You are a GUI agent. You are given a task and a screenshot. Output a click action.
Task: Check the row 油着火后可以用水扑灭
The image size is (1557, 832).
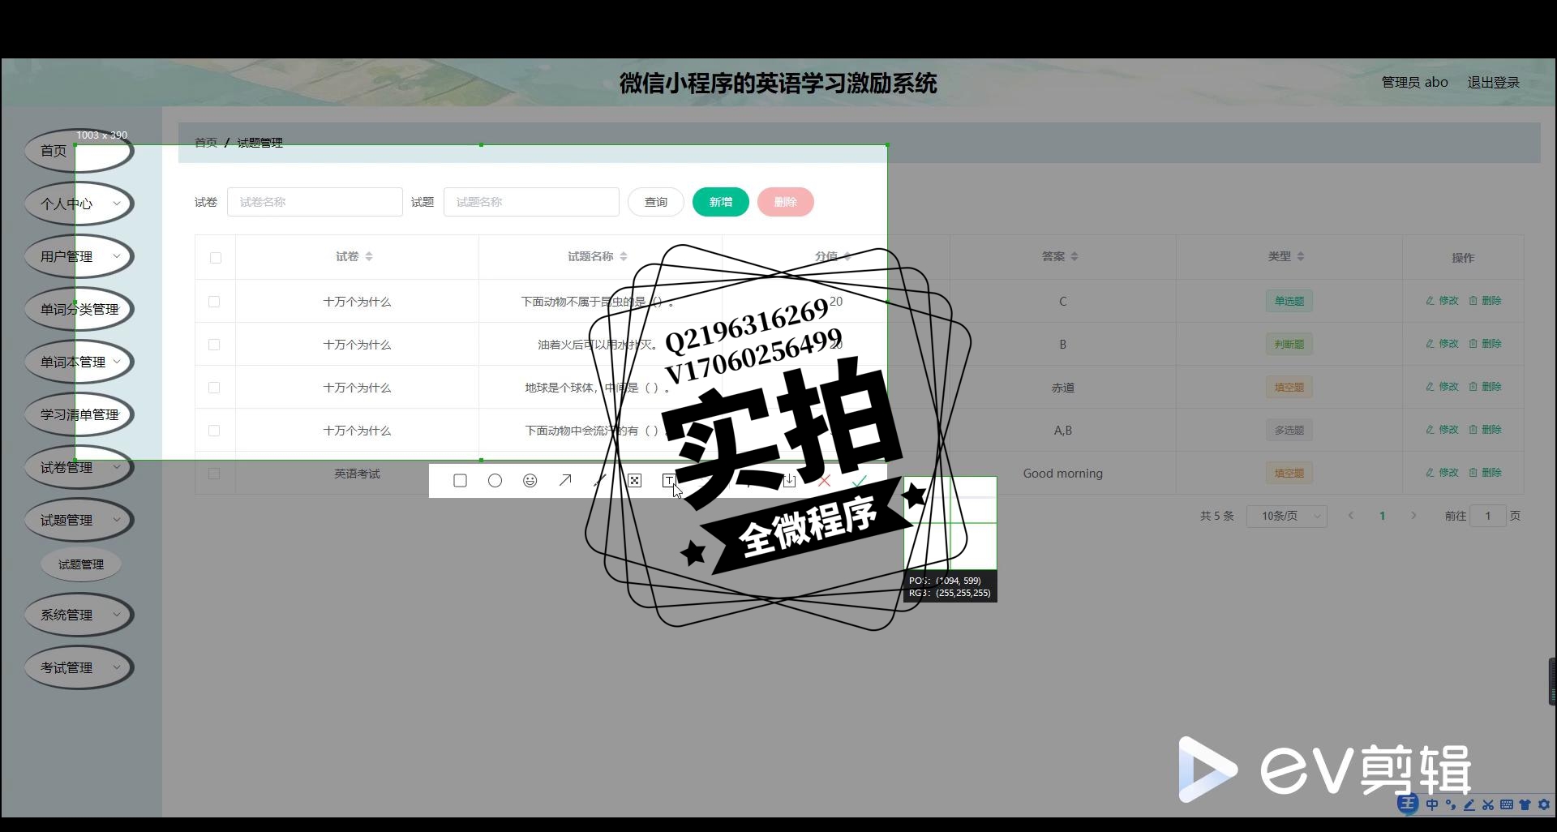pos(214,345)
